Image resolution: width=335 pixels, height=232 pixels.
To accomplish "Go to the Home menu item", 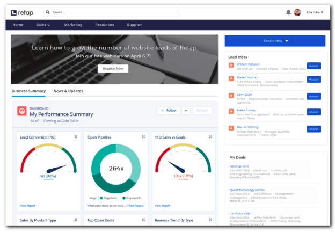I will coord(18,25).
